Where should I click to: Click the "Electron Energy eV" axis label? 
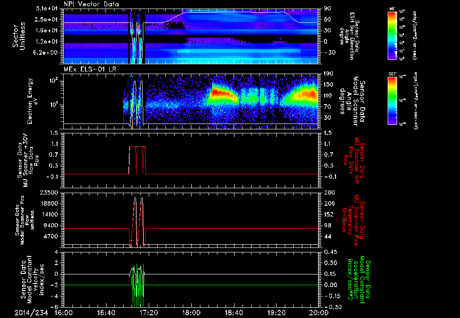tap(33, 101)
